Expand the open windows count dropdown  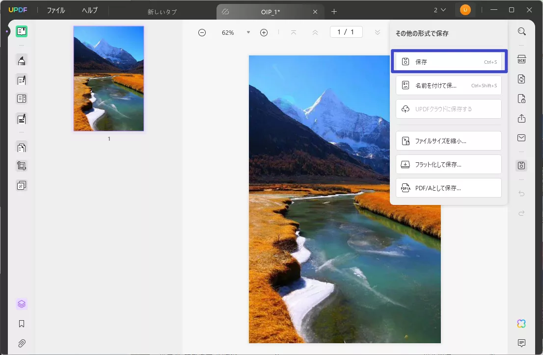440,10
